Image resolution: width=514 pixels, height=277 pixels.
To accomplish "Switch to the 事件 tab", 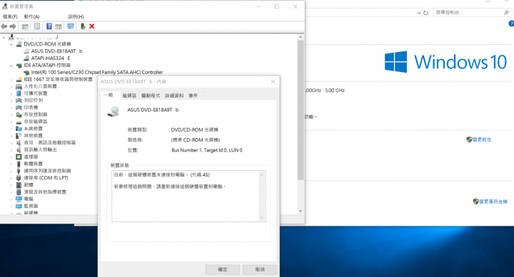I will point(193,95).
